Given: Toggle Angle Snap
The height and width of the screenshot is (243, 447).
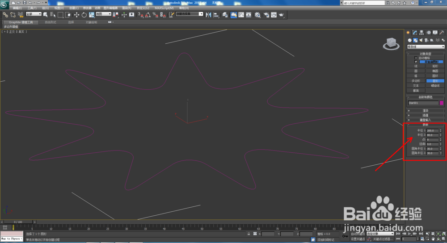Looking at the screenshot, I should tap(148, 15).
